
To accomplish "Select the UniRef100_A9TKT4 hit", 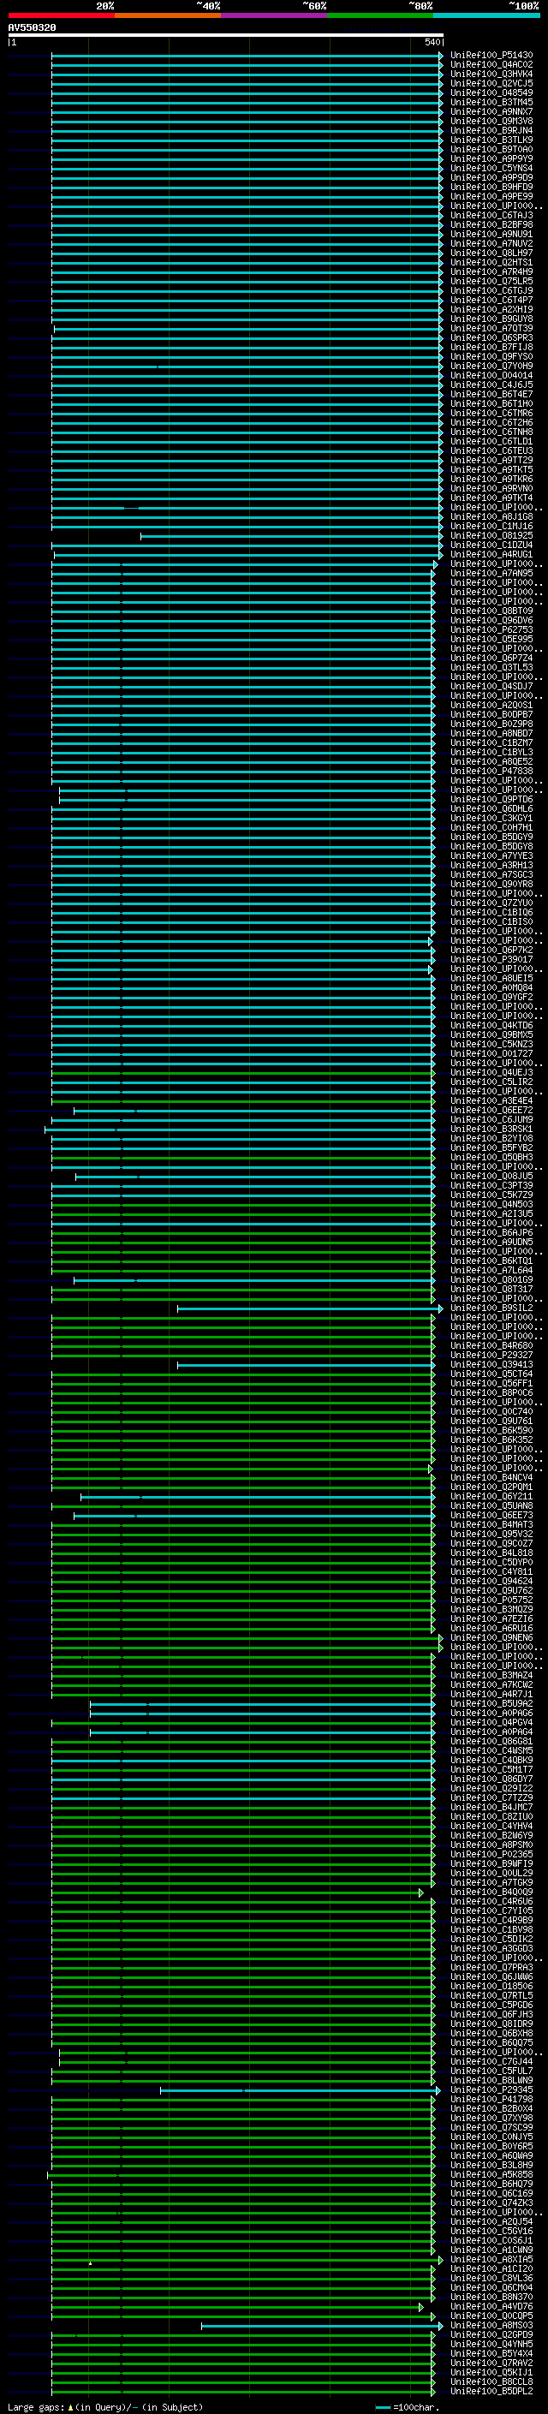I will [491, 498].
